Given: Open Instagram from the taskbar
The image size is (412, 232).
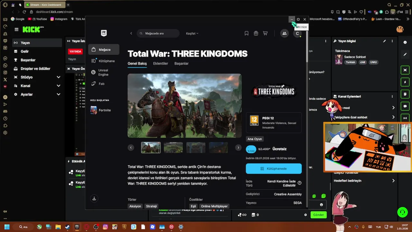Looking at the screenshot, I should pos(105,227).
